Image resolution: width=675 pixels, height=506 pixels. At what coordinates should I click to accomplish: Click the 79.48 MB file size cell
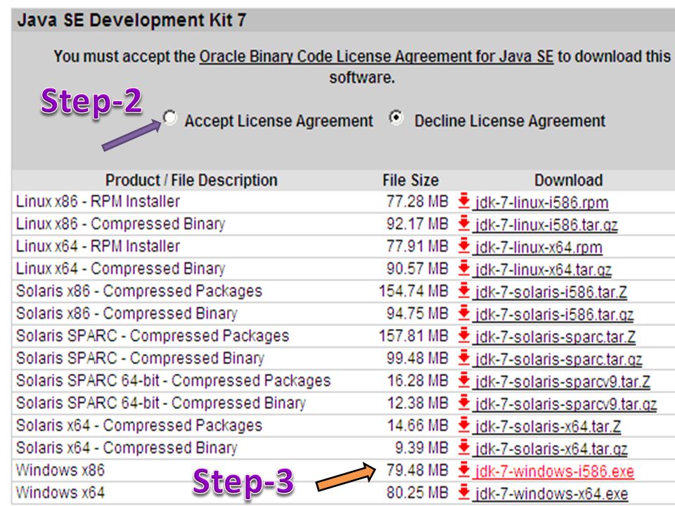[x=417, y=469]
